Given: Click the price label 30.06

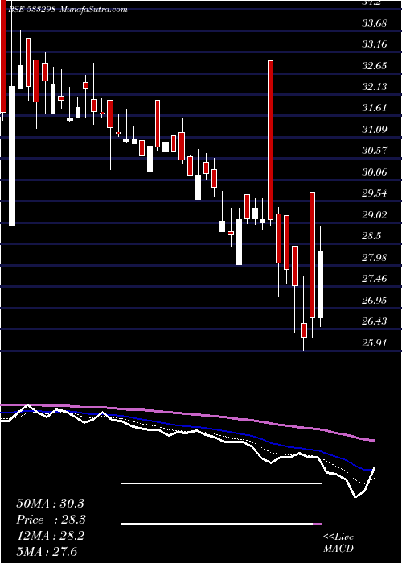Looking at the screenshot, I should pyautogui.click(x=374, y=172).
